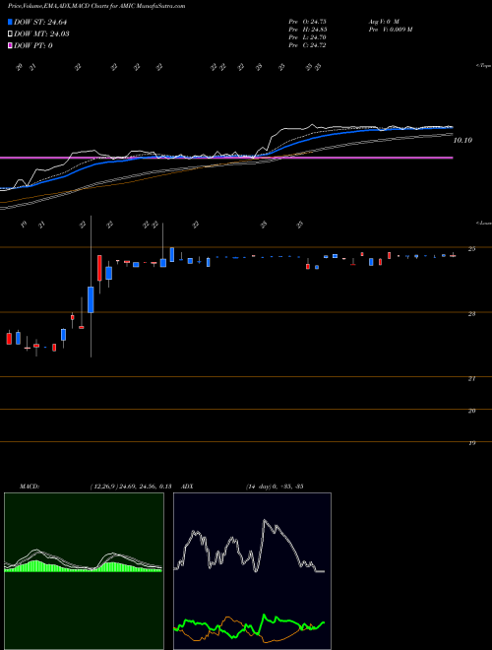Click the 'Pre V: 0.009 M' volume text
This screenshot has width=492, height=650.
(x=390, y=30)
